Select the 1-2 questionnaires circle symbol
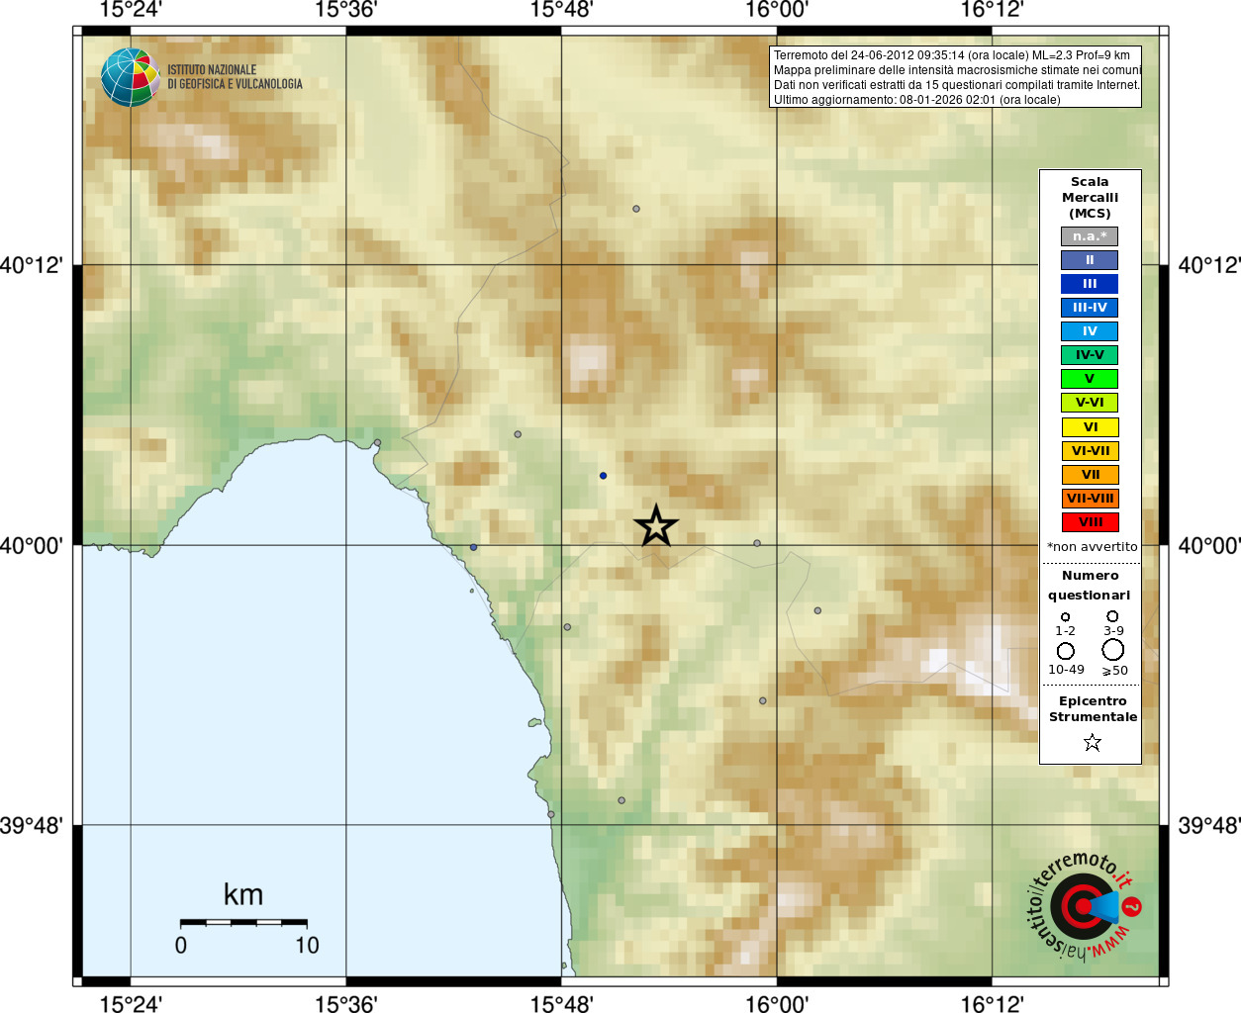Screen dimensions: 1241x1013 tap(1065, 617)
